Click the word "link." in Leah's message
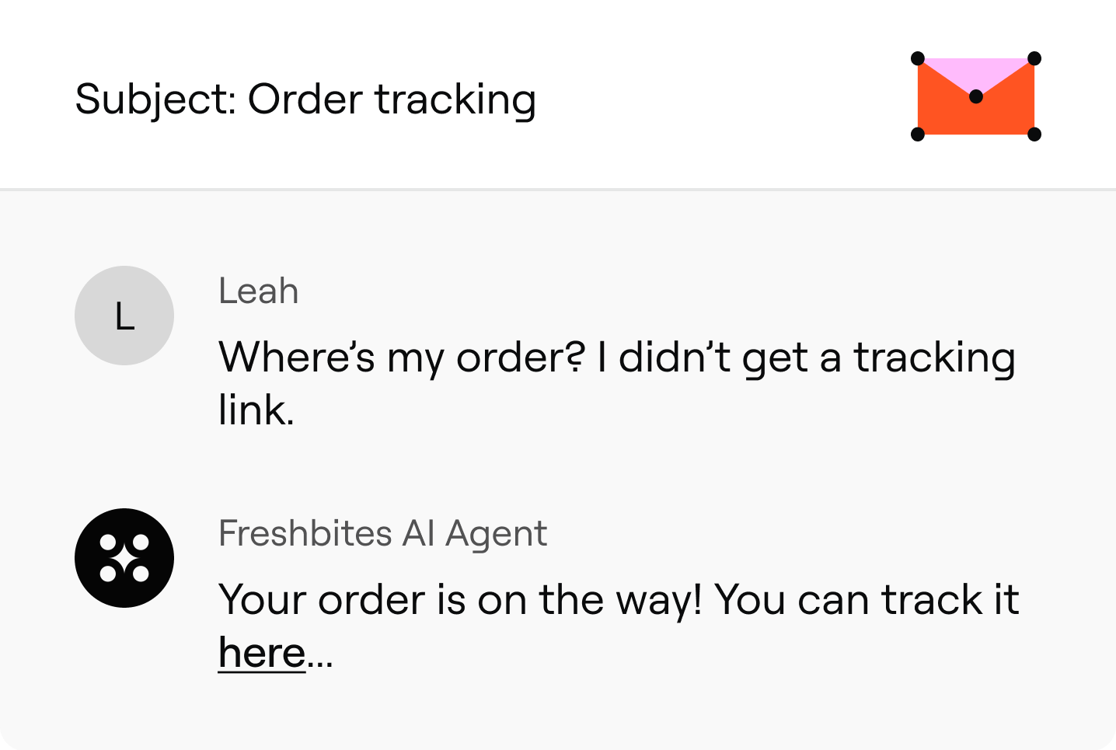 (x=256, y=410)
